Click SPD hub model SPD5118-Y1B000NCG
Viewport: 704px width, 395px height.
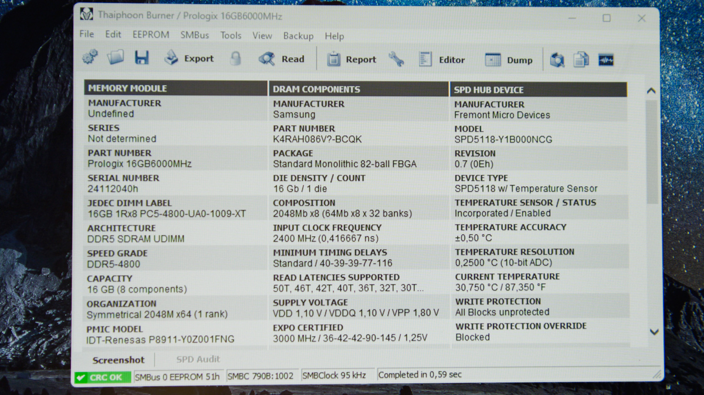pyautogui.click(x=503, y=139)
